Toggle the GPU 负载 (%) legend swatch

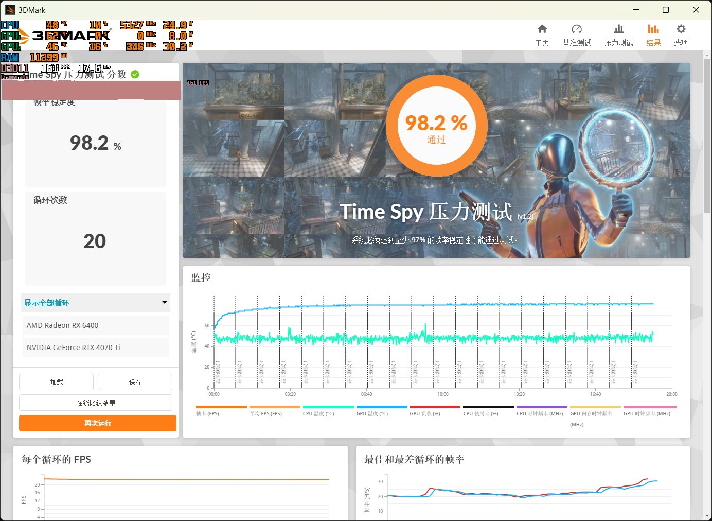[435, 407]
